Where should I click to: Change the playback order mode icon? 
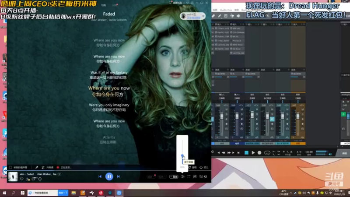[x=189, y=176]
